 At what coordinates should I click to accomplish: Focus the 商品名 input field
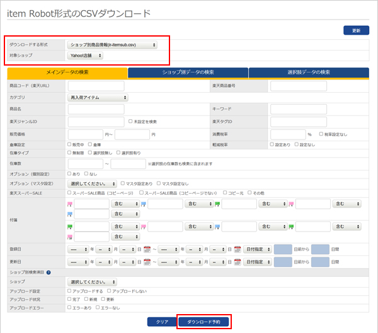pos(96,109)
